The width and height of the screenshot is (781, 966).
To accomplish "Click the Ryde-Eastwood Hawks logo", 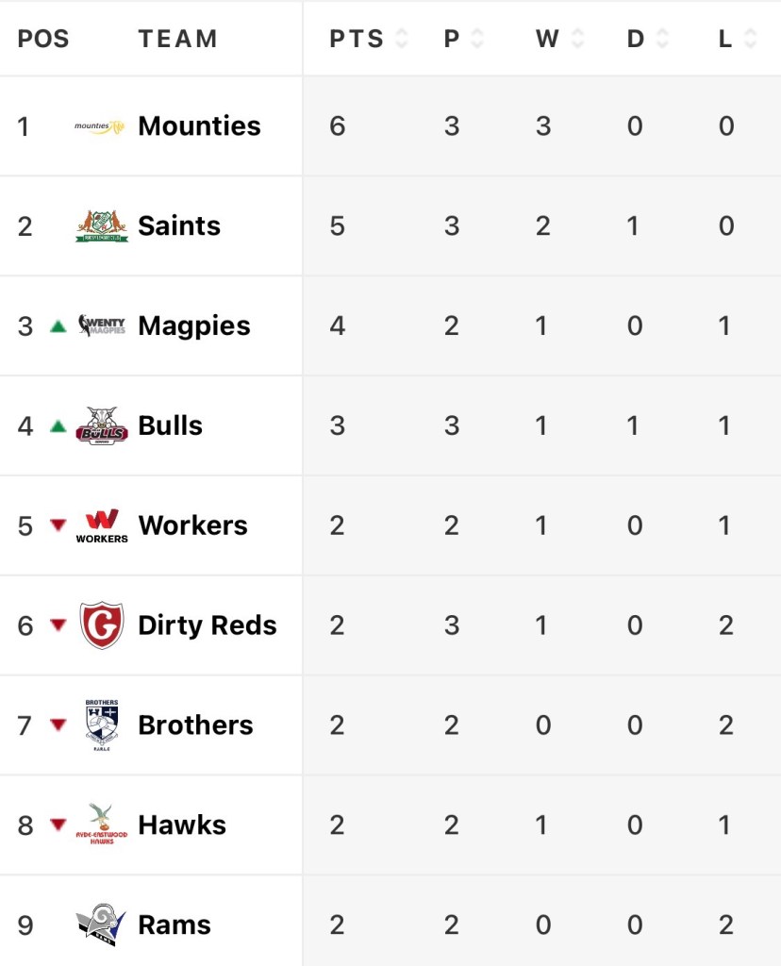I will [101, 824].
